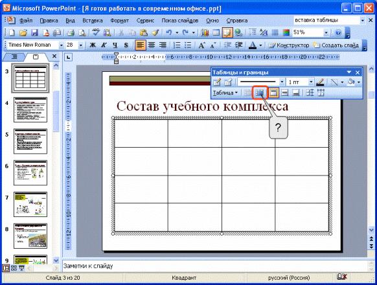The image size is (377, 285).
Task: Click the Создать слайд button
Action: coord(336,45)
